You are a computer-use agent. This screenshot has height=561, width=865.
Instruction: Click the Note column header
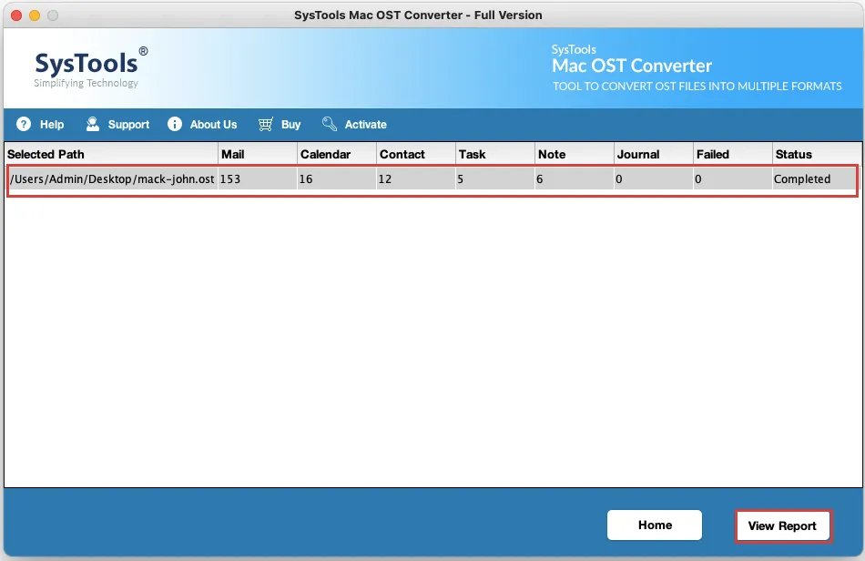[575, 155]
